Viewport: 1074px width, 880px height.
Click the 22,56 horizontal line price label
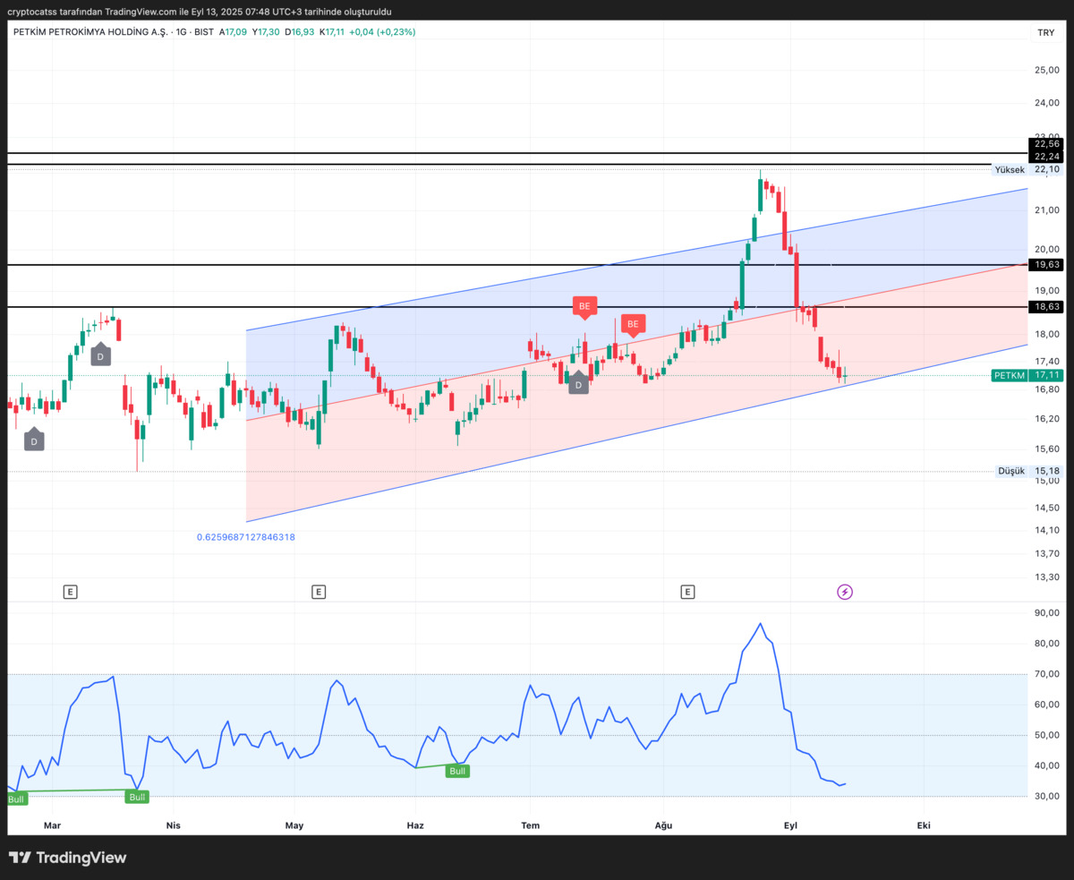(1046, 143)
